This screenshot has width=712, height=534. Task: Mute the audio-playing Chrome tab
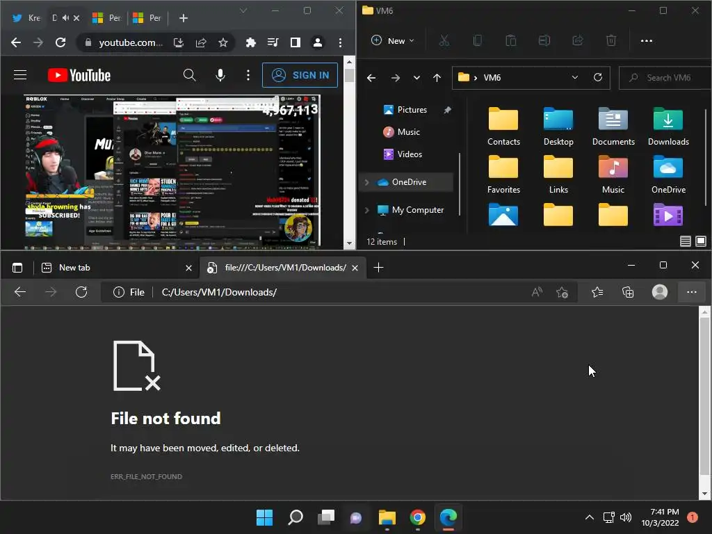(x=66, y=17)
